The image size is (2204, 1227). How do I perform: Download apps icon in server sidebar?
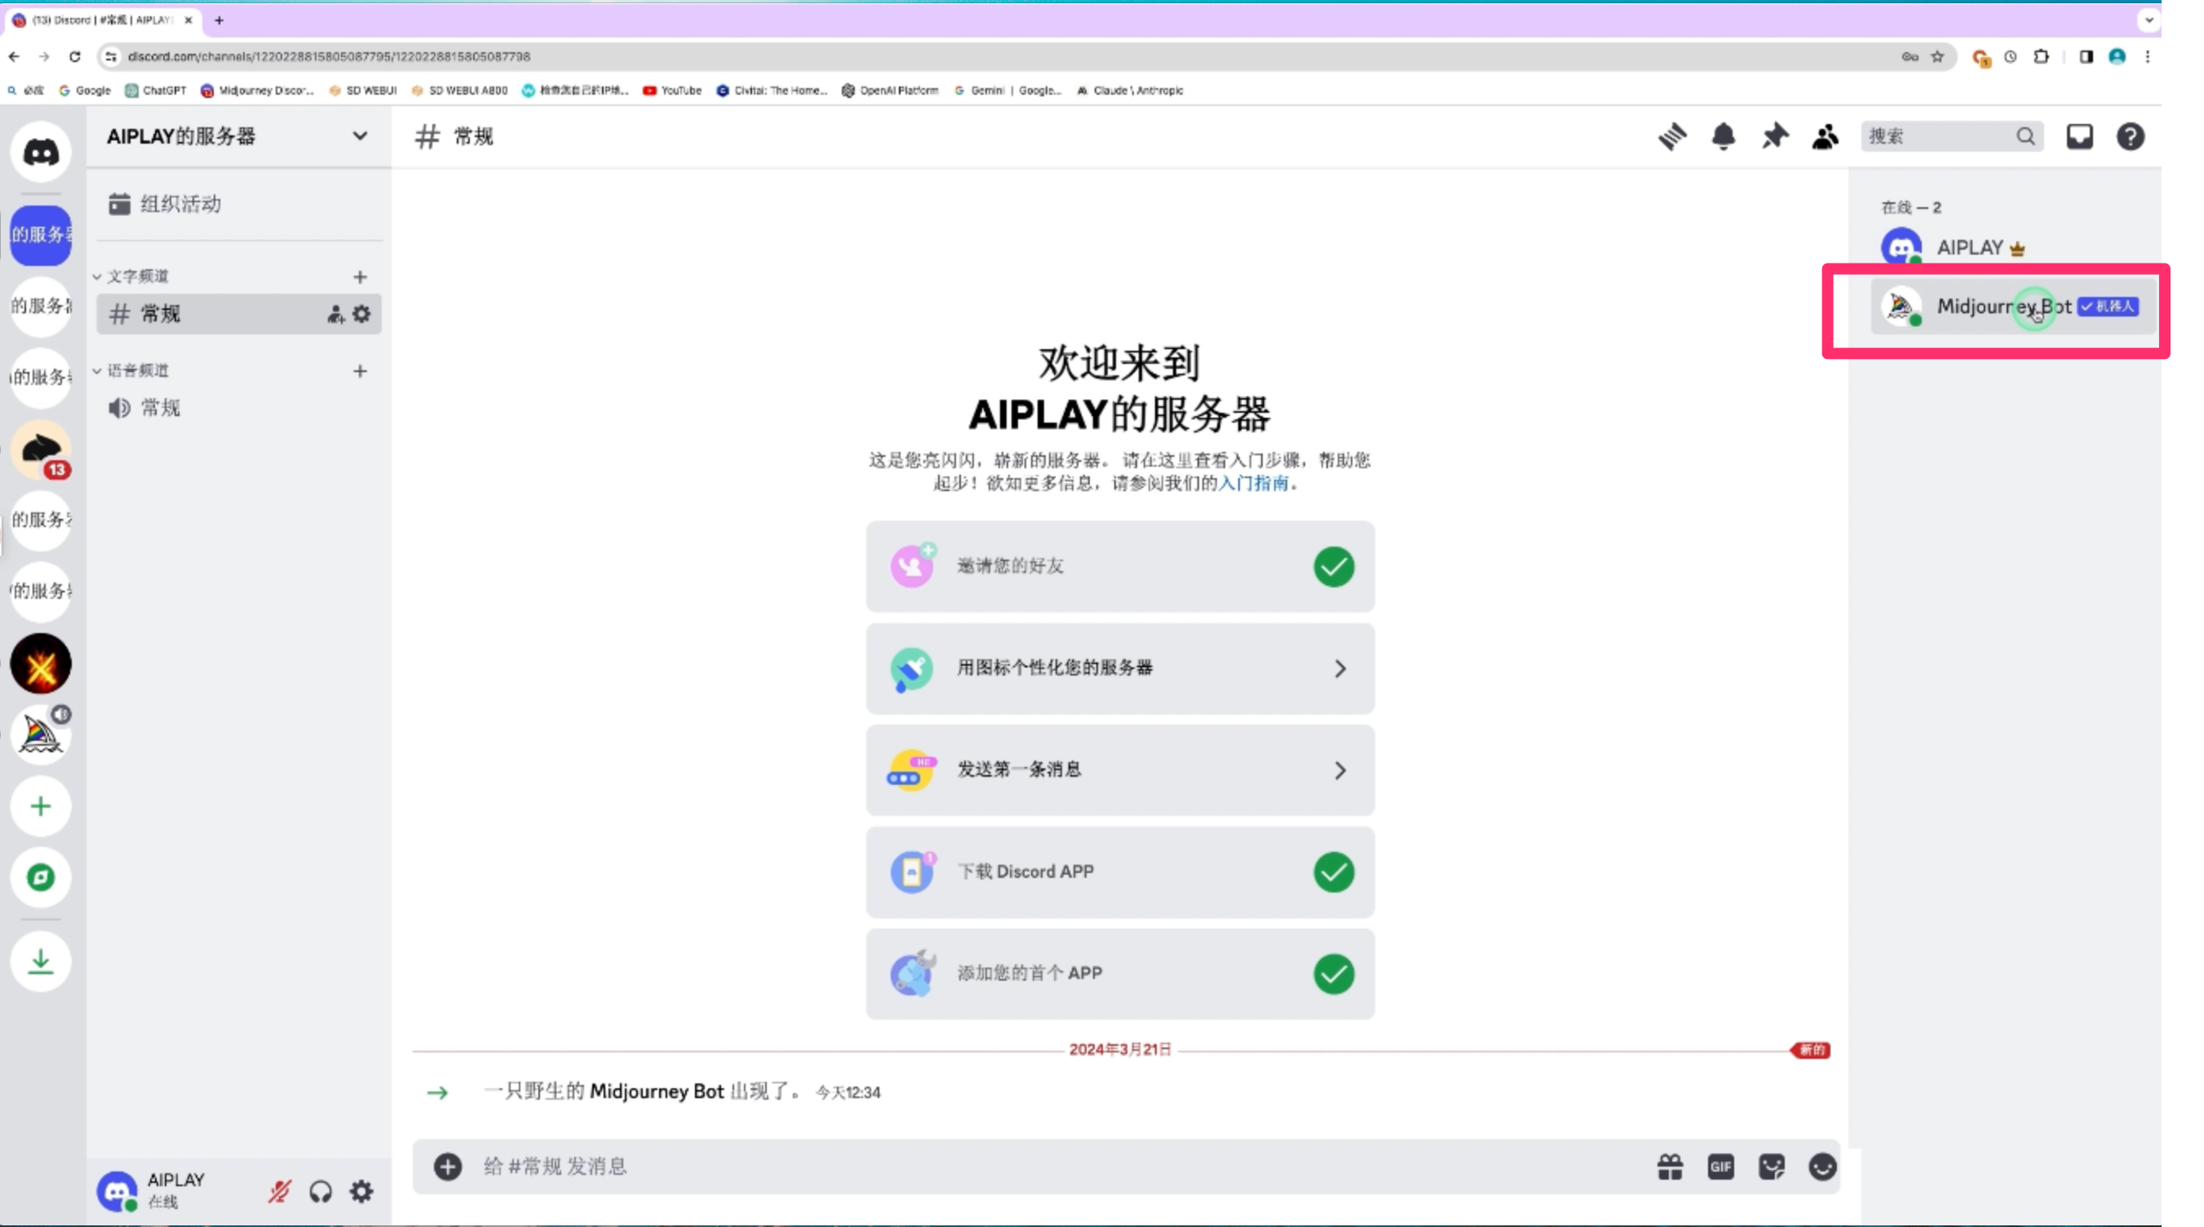click(x=40, y=962)
